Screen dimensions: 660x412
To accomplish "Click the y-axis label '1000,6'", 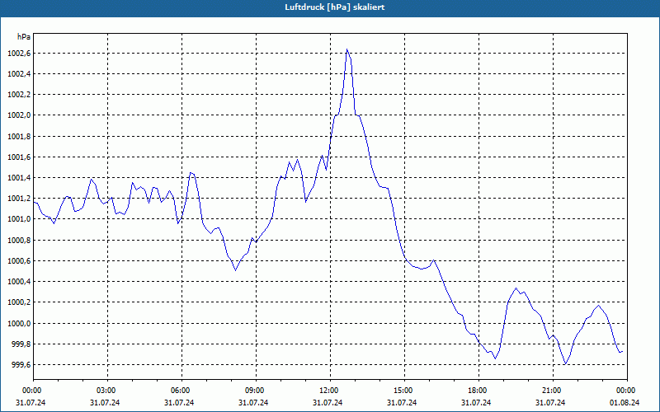I will pos(19,261).
